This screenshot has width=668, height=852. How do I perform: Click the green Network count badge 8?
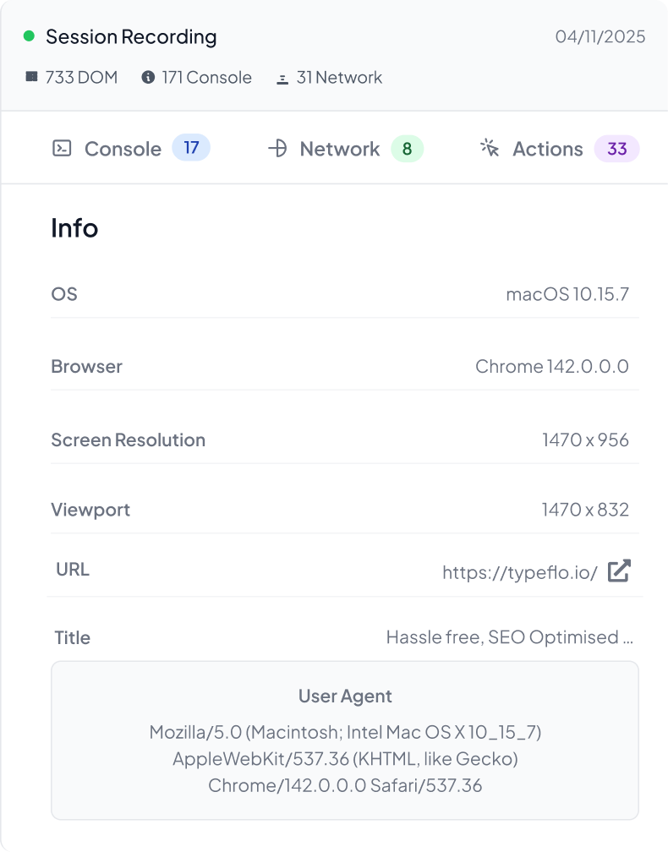point(407,149)
